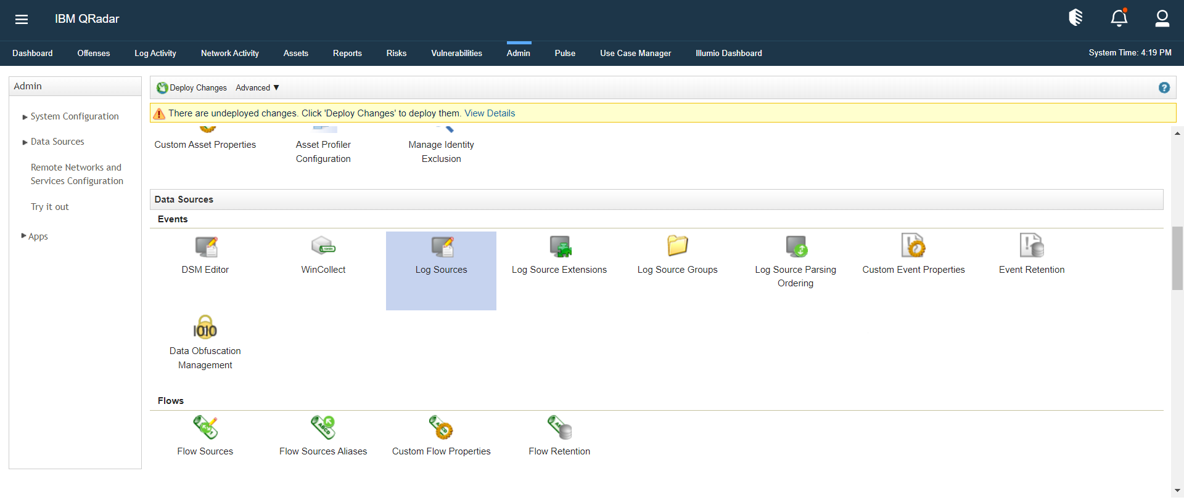Image resolution: width=1184 pixels, height=500 pixels.
Task: Open Manage Identity Exclusion
Action: [x=442, y=151]
